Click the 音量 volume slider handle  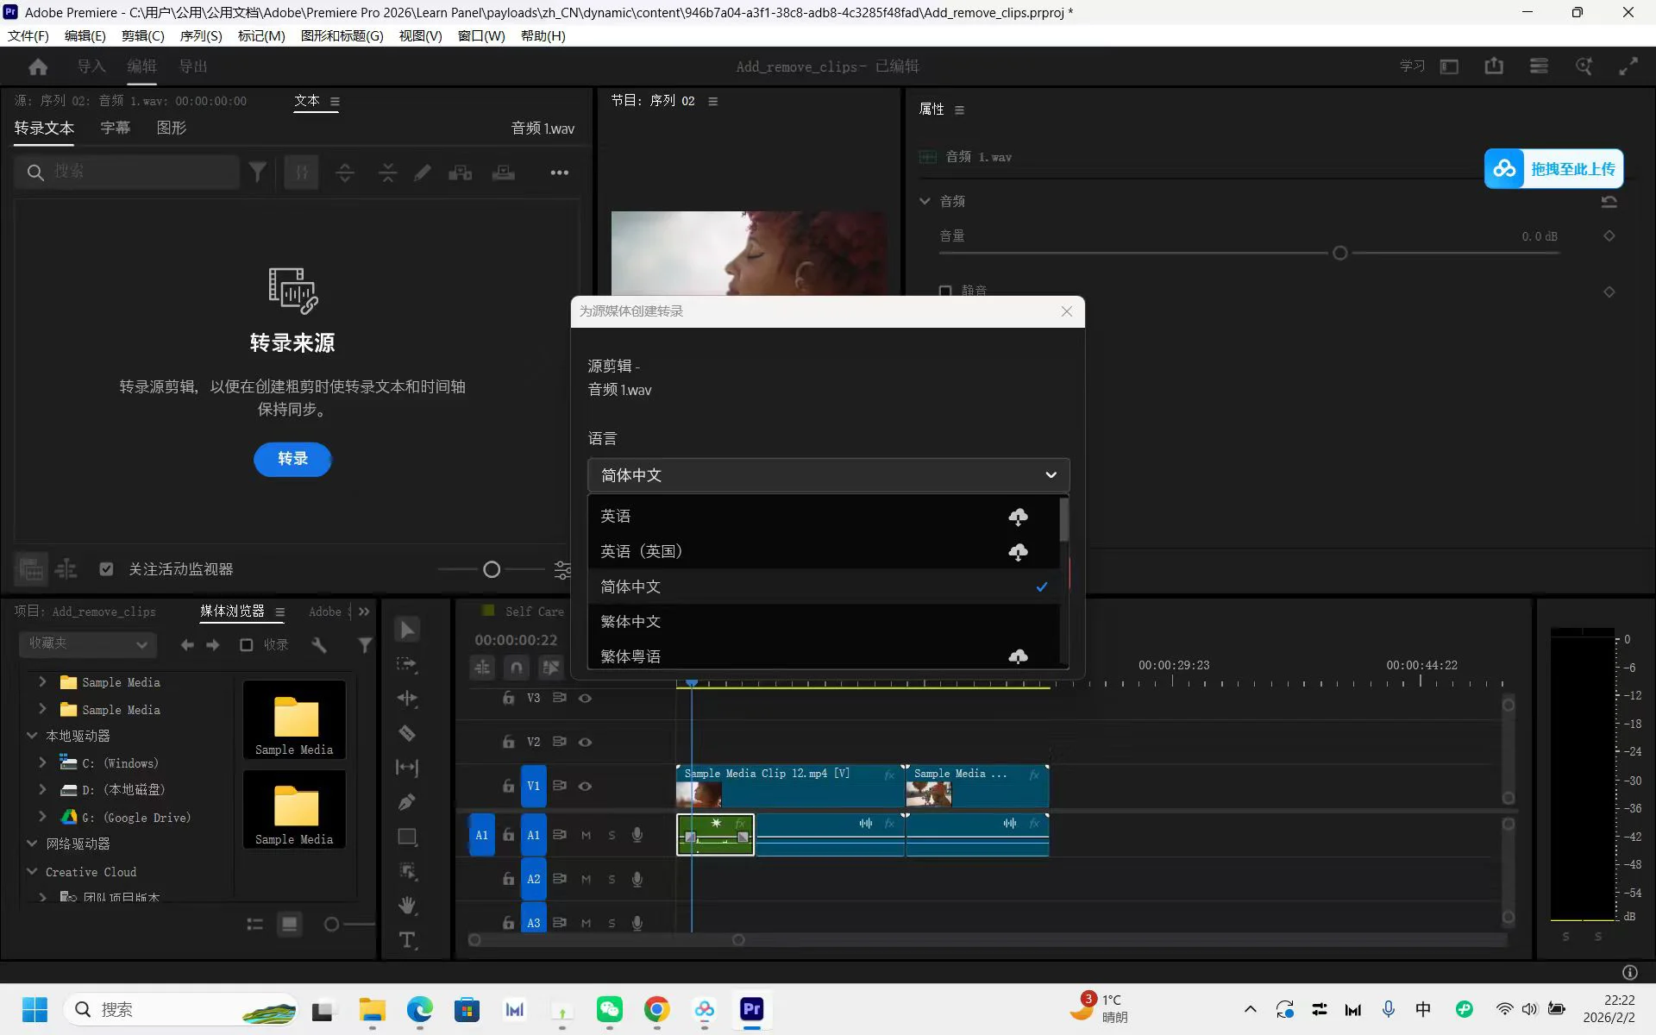click(1339, 254)
